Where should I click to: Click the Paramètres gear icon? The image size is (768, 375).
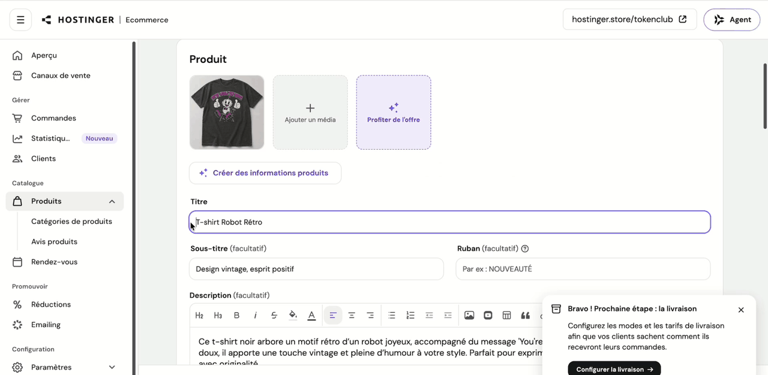pos(17,367)
